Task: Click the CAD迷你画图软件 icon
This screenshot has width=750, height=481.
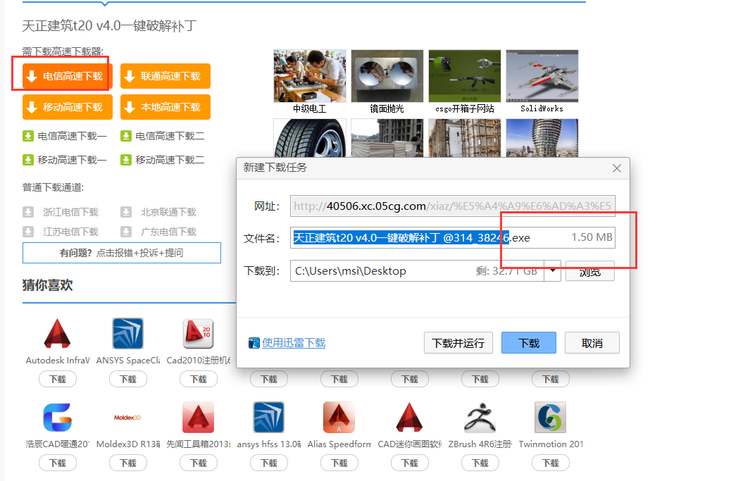Action: (409, 418)
